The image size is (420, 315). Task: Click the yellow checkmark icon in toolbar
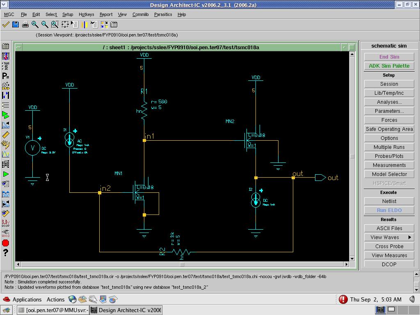coord(6,25)
